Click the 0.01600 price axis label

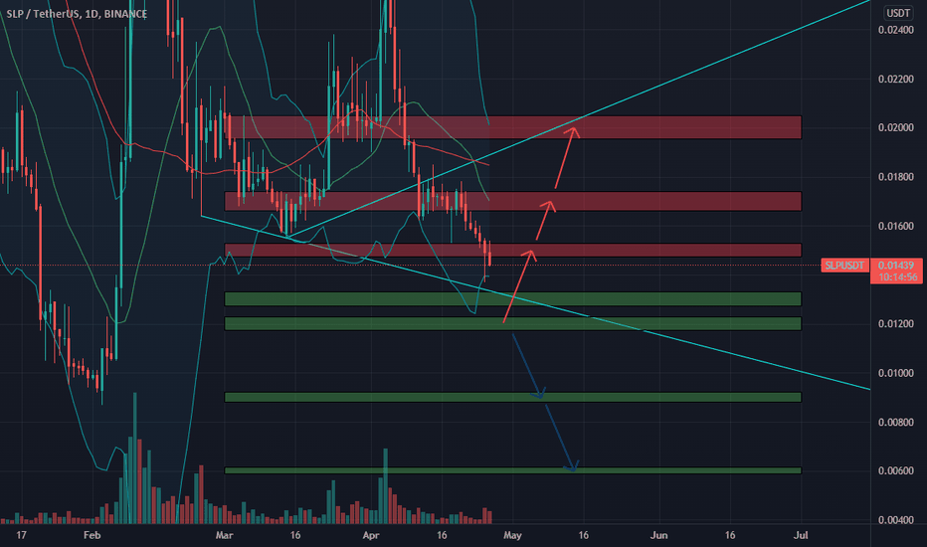pyautogui.click(x=896, y=226)
